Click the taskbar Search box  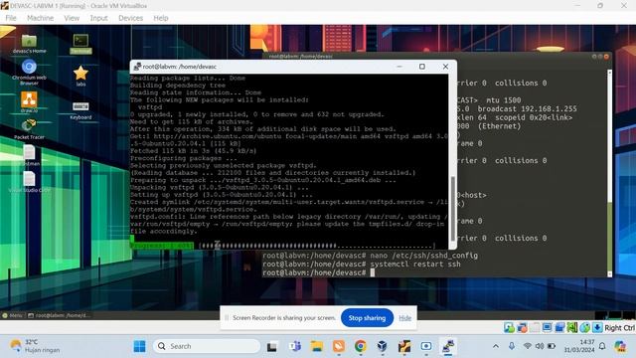207,346
